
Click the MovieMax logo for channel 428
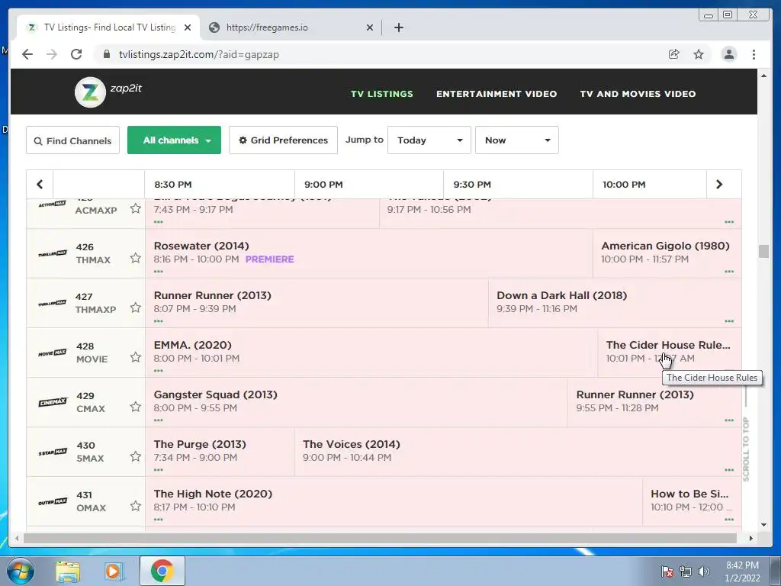click(x=53, y=353)
